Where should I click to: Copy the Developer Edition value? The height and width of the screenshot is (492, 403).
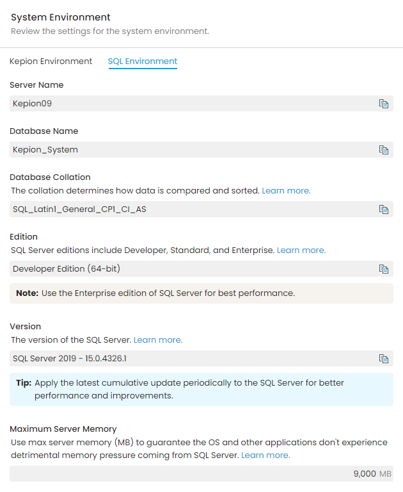coord(384,269)
